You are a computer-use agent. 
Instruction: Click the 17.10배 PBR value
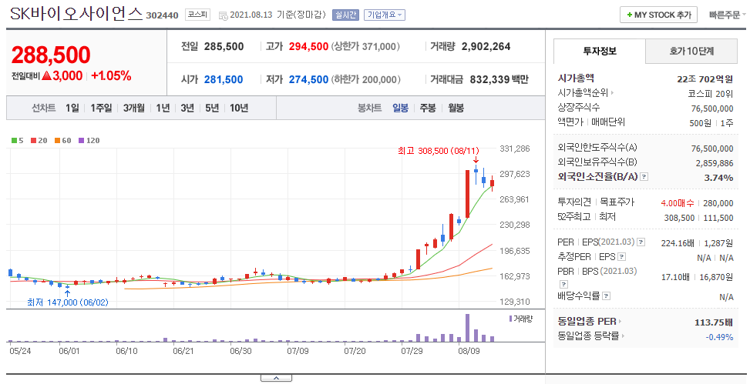coord(675,277)
